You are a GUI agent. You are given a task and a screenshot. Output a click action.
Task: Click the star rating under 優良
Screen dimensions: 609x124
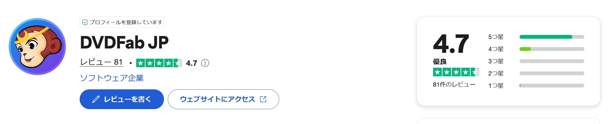click(x=456, y=72)
